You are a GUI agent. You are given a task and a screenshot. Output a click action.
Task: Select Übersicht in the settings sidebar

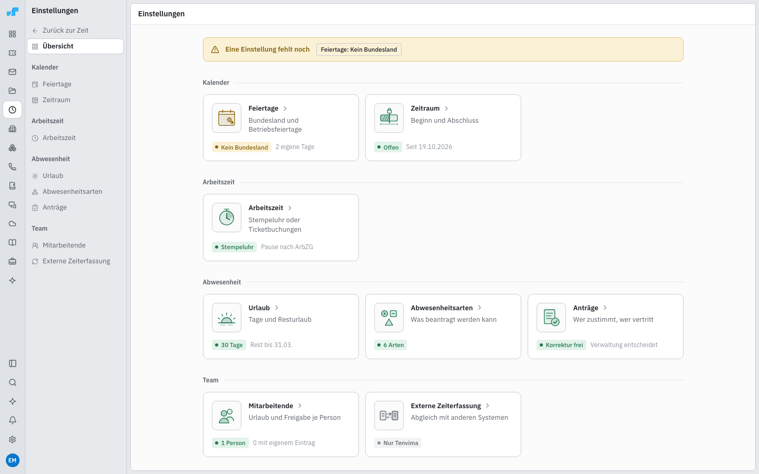(75, 46)
